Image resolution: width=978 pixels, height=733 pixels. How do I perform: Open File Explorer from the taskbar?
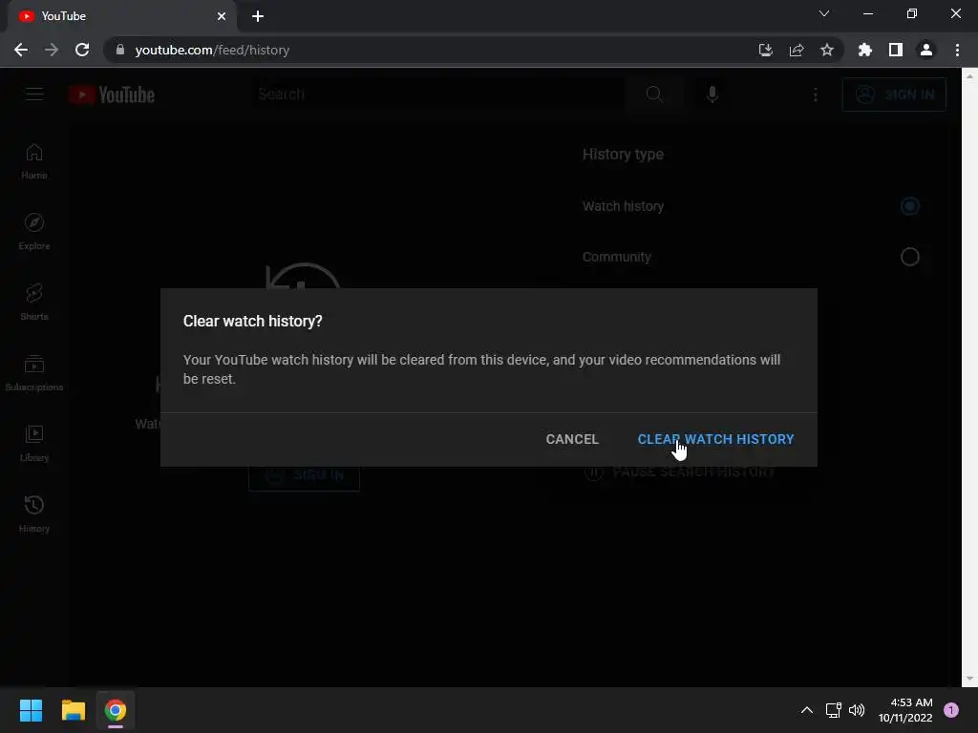point(73,710)
